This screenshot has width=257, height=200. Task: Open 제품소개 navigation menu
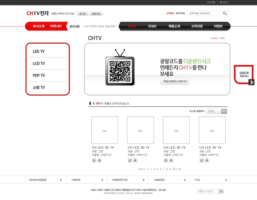(174, 26)
